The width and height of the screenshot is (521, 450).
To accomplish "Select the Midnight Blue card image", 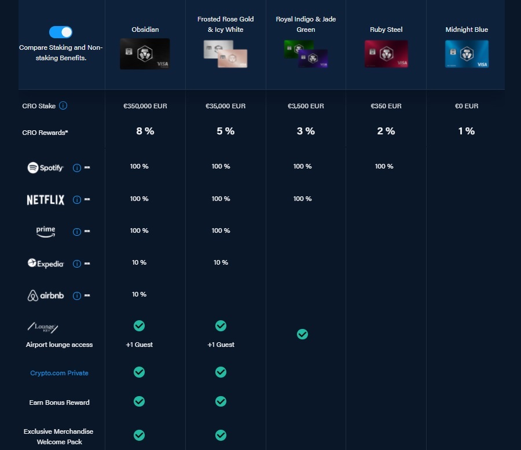I will [x=467, y=54].
